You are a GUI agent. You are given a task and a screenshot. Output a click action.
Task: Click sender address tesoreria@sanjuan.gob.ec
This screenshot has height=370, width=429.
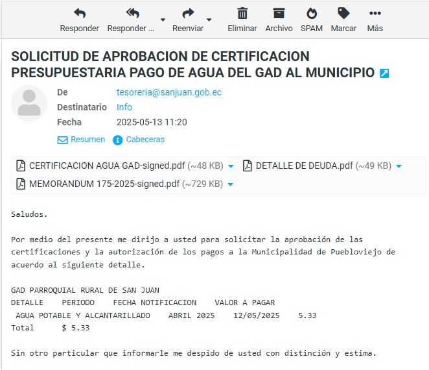click(x=168, y=92)
